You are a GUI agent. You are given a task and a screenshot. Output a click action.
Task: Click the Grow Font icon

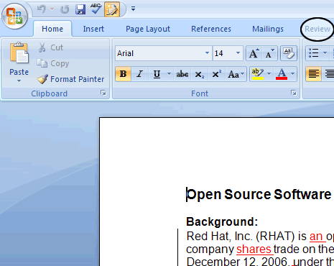tap(254, 53)
